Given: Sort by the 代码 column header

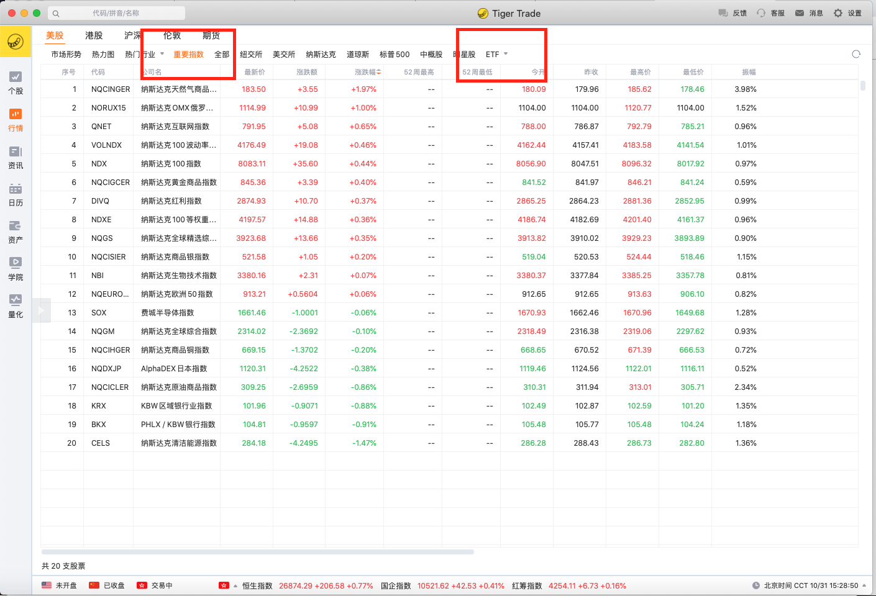Looking at the screenshot, I should pos(98,72).
